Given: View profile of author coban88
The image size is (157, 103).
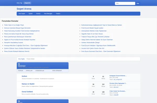Looking at the screenshot, I should [116, 95].
